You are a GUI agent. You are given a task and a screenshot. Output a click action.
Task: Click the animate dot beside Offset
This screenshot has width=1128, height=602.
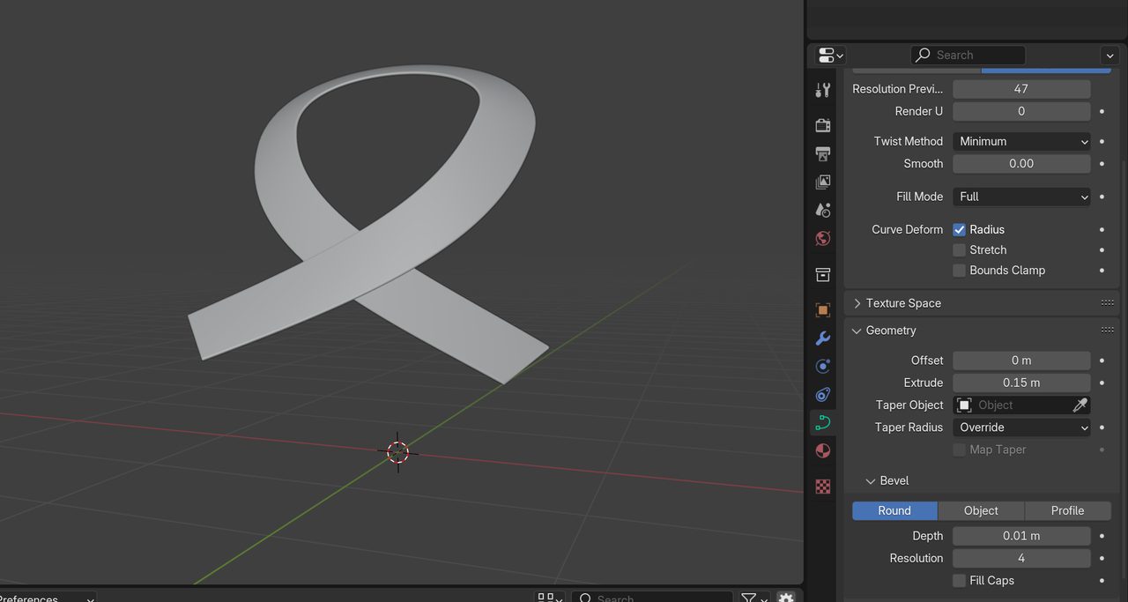pyautogui.click(x=1102, y=360)
